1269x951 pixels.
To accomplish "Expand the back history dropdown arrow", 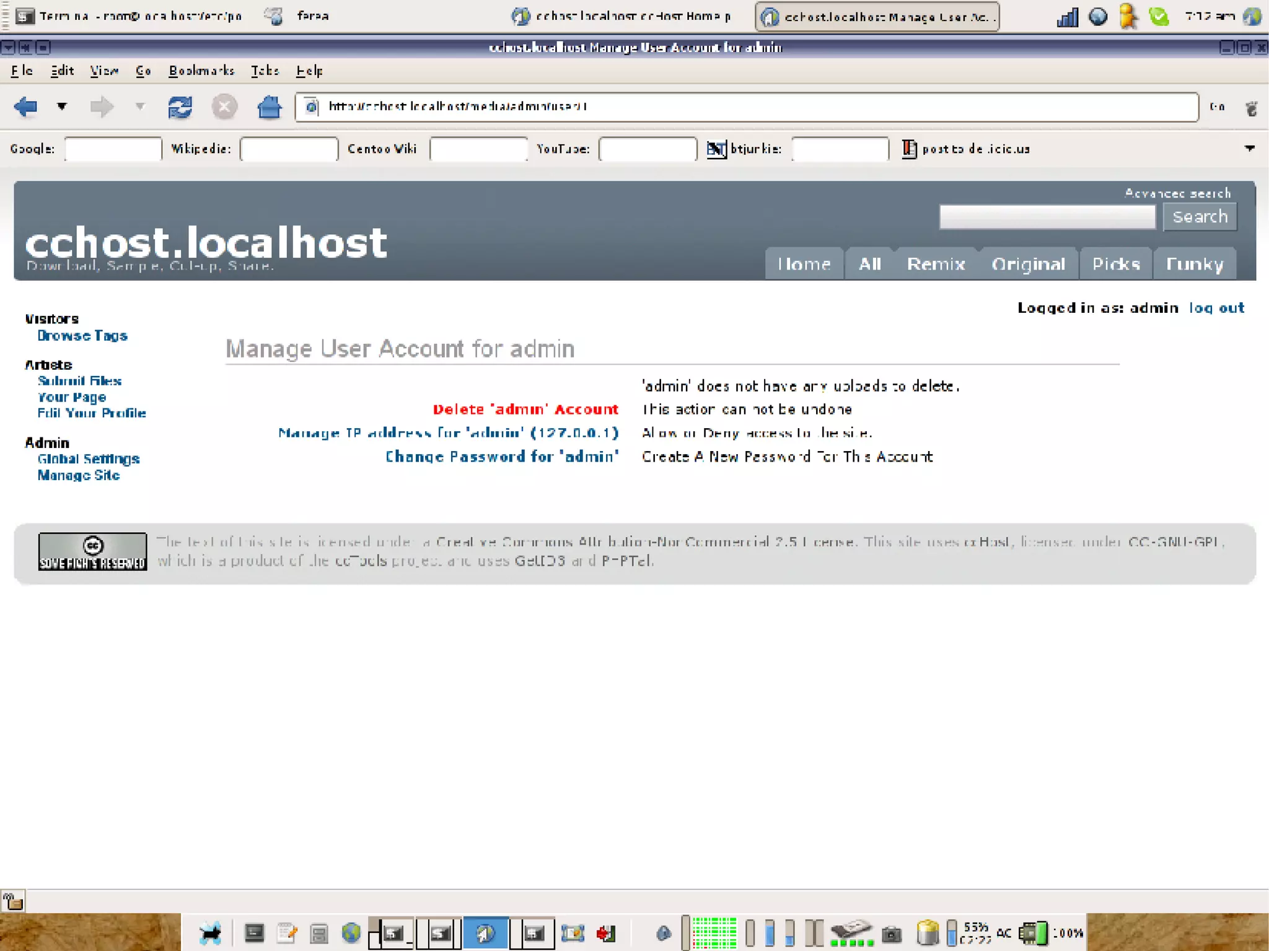I will pyautogui.click(x=62, y=107).
